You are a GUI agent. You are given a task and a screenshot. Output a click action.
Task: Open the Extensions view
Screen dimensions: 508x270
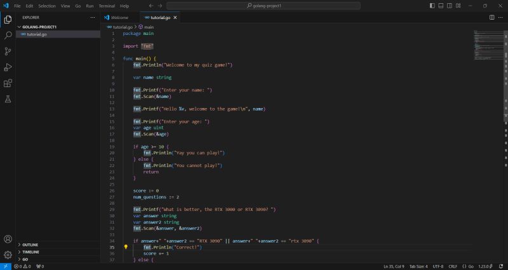click(8, 83)
